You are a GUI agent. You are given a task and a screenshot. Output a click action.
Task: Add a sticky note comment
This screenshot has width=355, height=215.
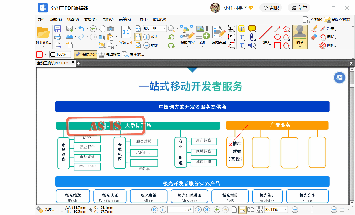[x=252, y=29]
